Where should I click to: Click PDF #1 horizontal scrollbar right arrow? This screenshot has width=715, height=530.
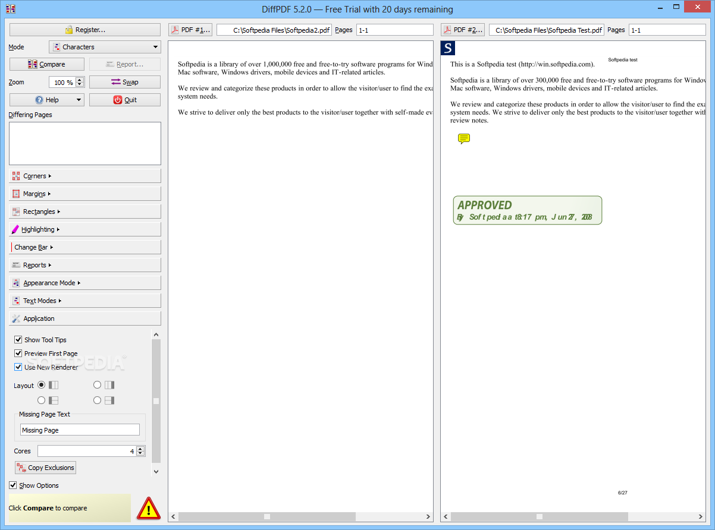428,516
